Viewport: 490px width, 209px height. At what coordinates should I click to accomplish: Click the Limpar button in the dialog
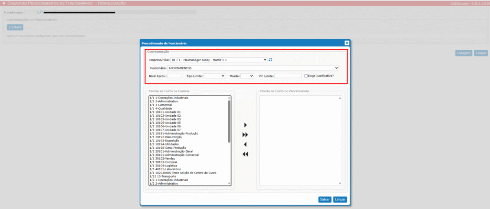point(340,199)
